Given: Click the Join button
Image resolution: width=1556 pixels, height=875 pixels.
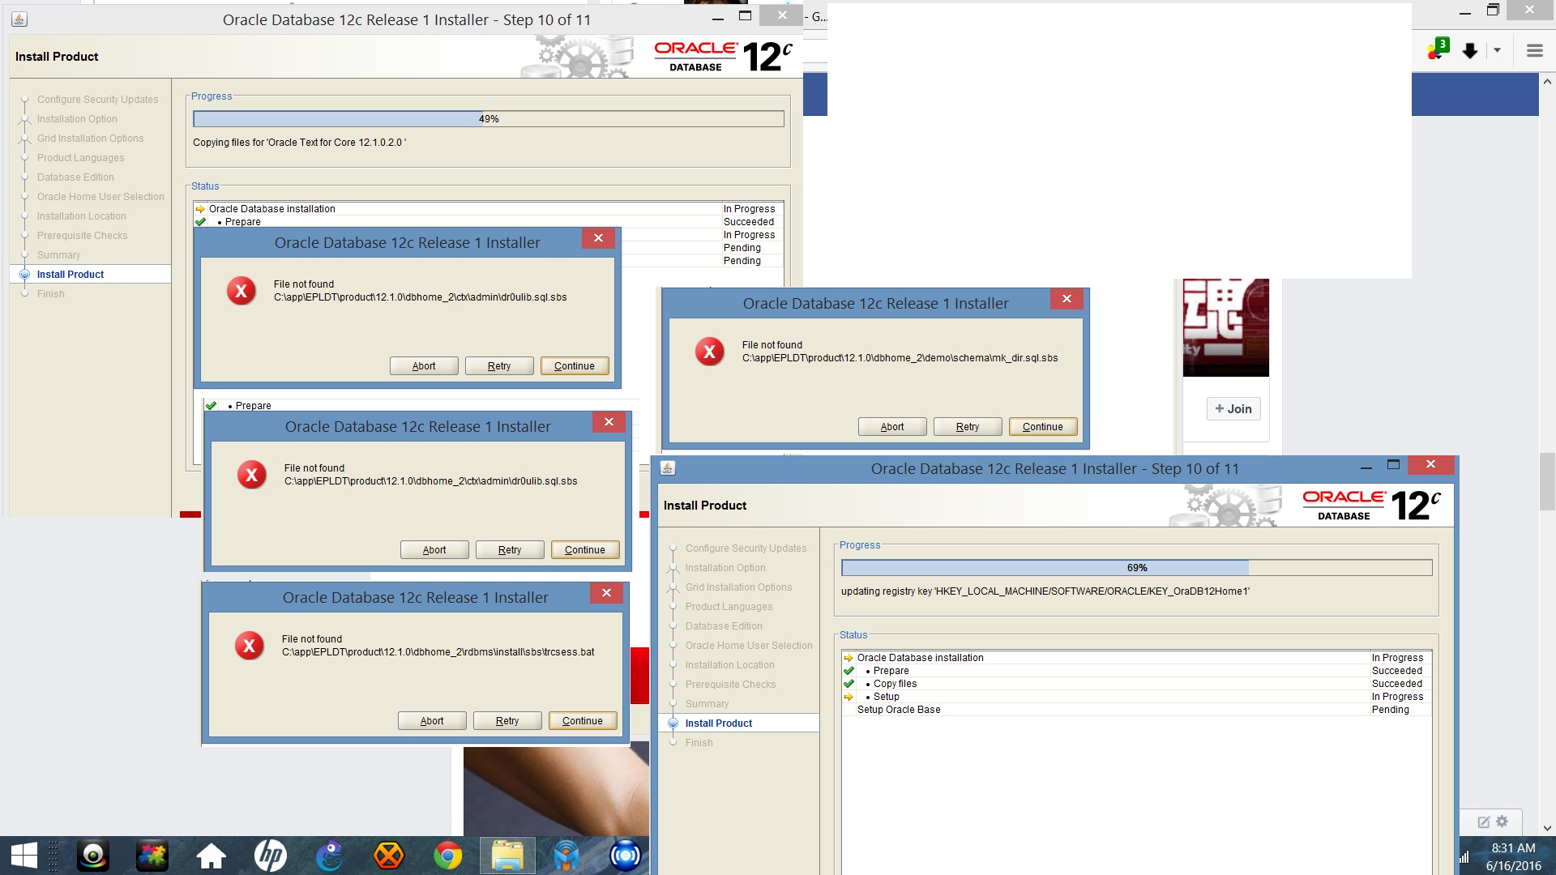Looking at the screenshot, I should pyautogui.click(x=1233, y=408).
